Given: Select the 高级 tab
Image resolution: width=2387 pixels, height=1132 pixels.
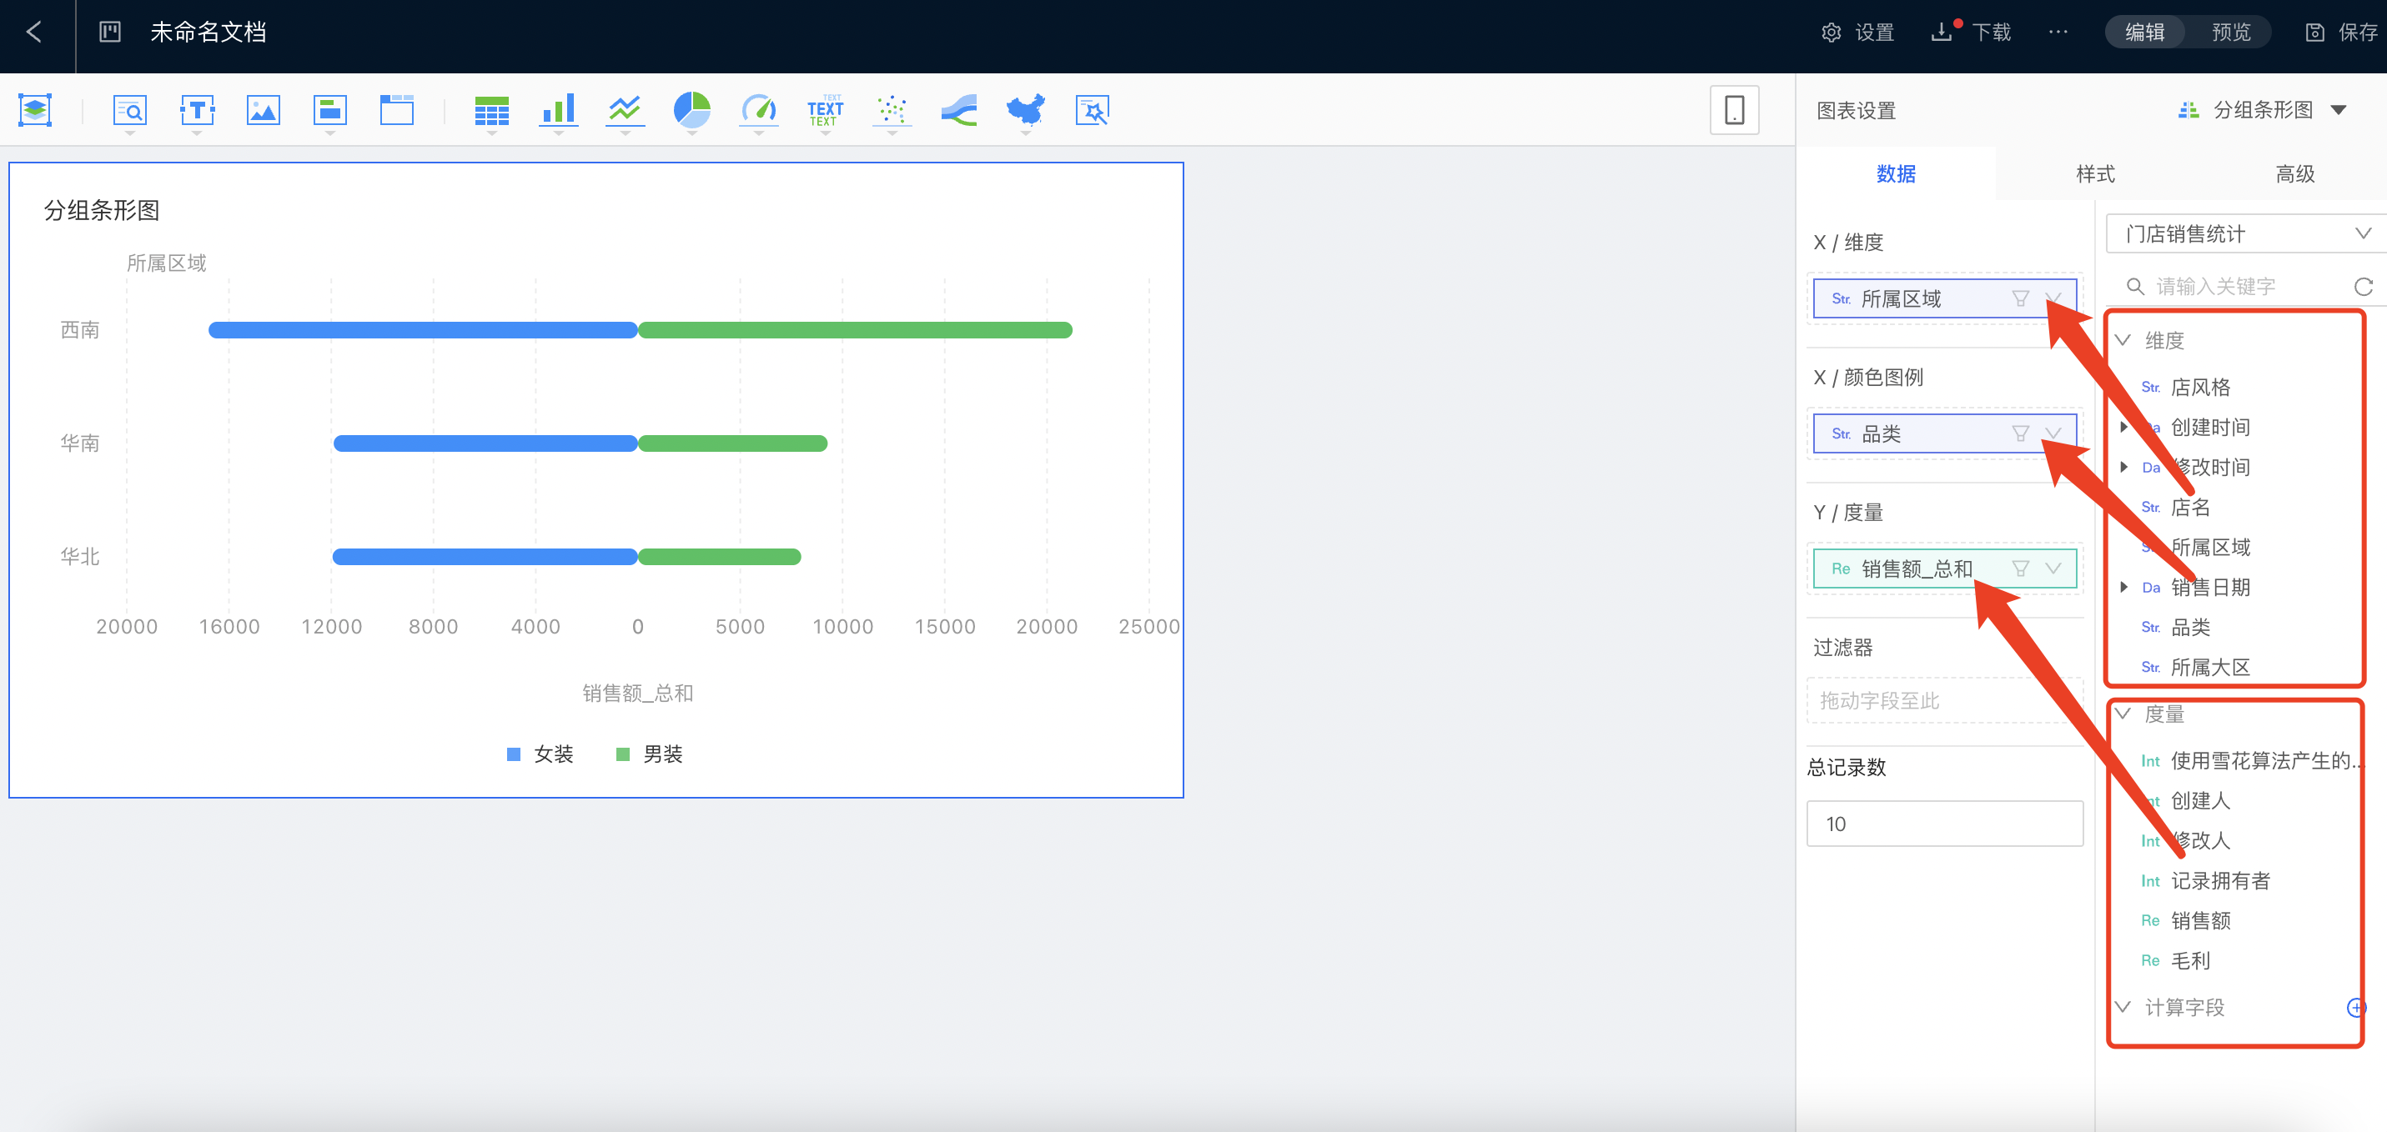Looking at the screenshot, I should point(2294,174).
